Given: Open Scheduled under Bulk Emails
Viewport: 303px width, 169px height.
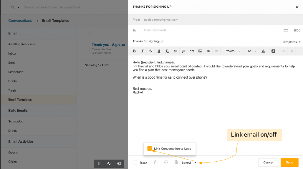Looking at the screenshot, I should pos(16,121).
